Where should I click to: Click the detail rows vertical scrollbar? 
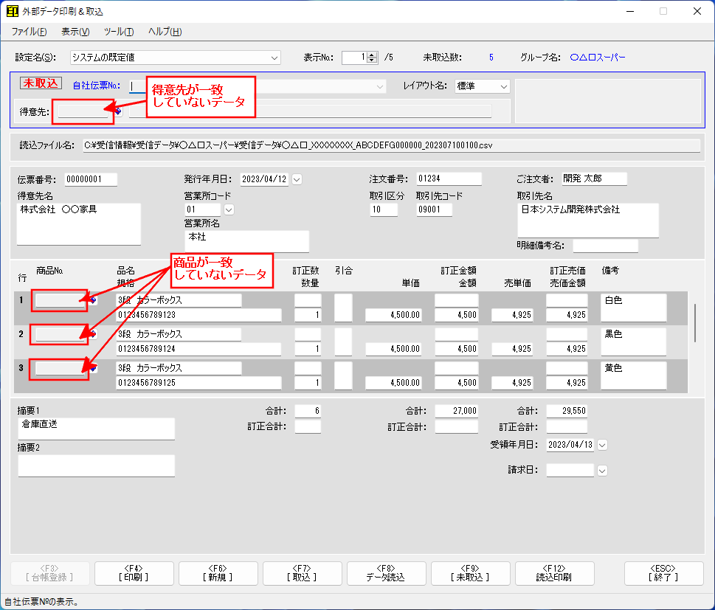click(695, 323)
